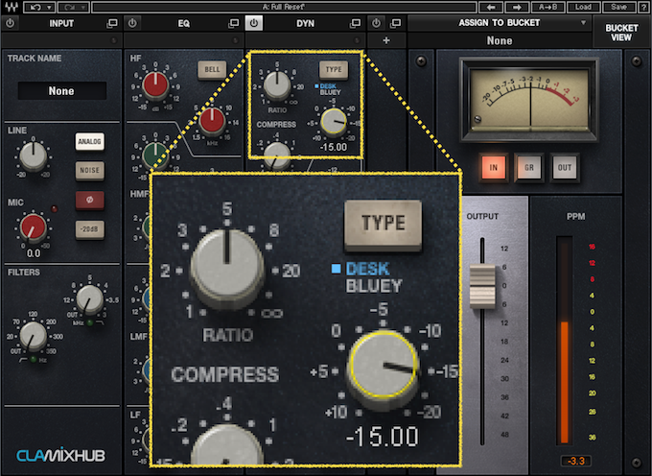Image resolution: width=652 pixels, height=476 pixels.
Task: Click the LINE gain knob
Action: (x=34, y=156)
